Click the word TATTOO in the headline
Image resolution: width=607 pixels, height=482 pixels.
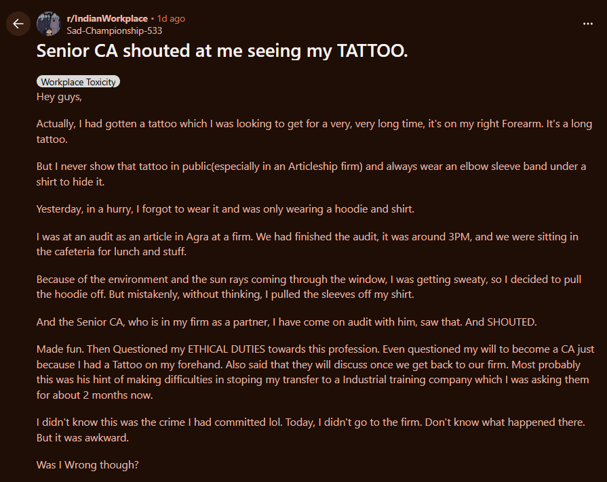pos(369,50)
